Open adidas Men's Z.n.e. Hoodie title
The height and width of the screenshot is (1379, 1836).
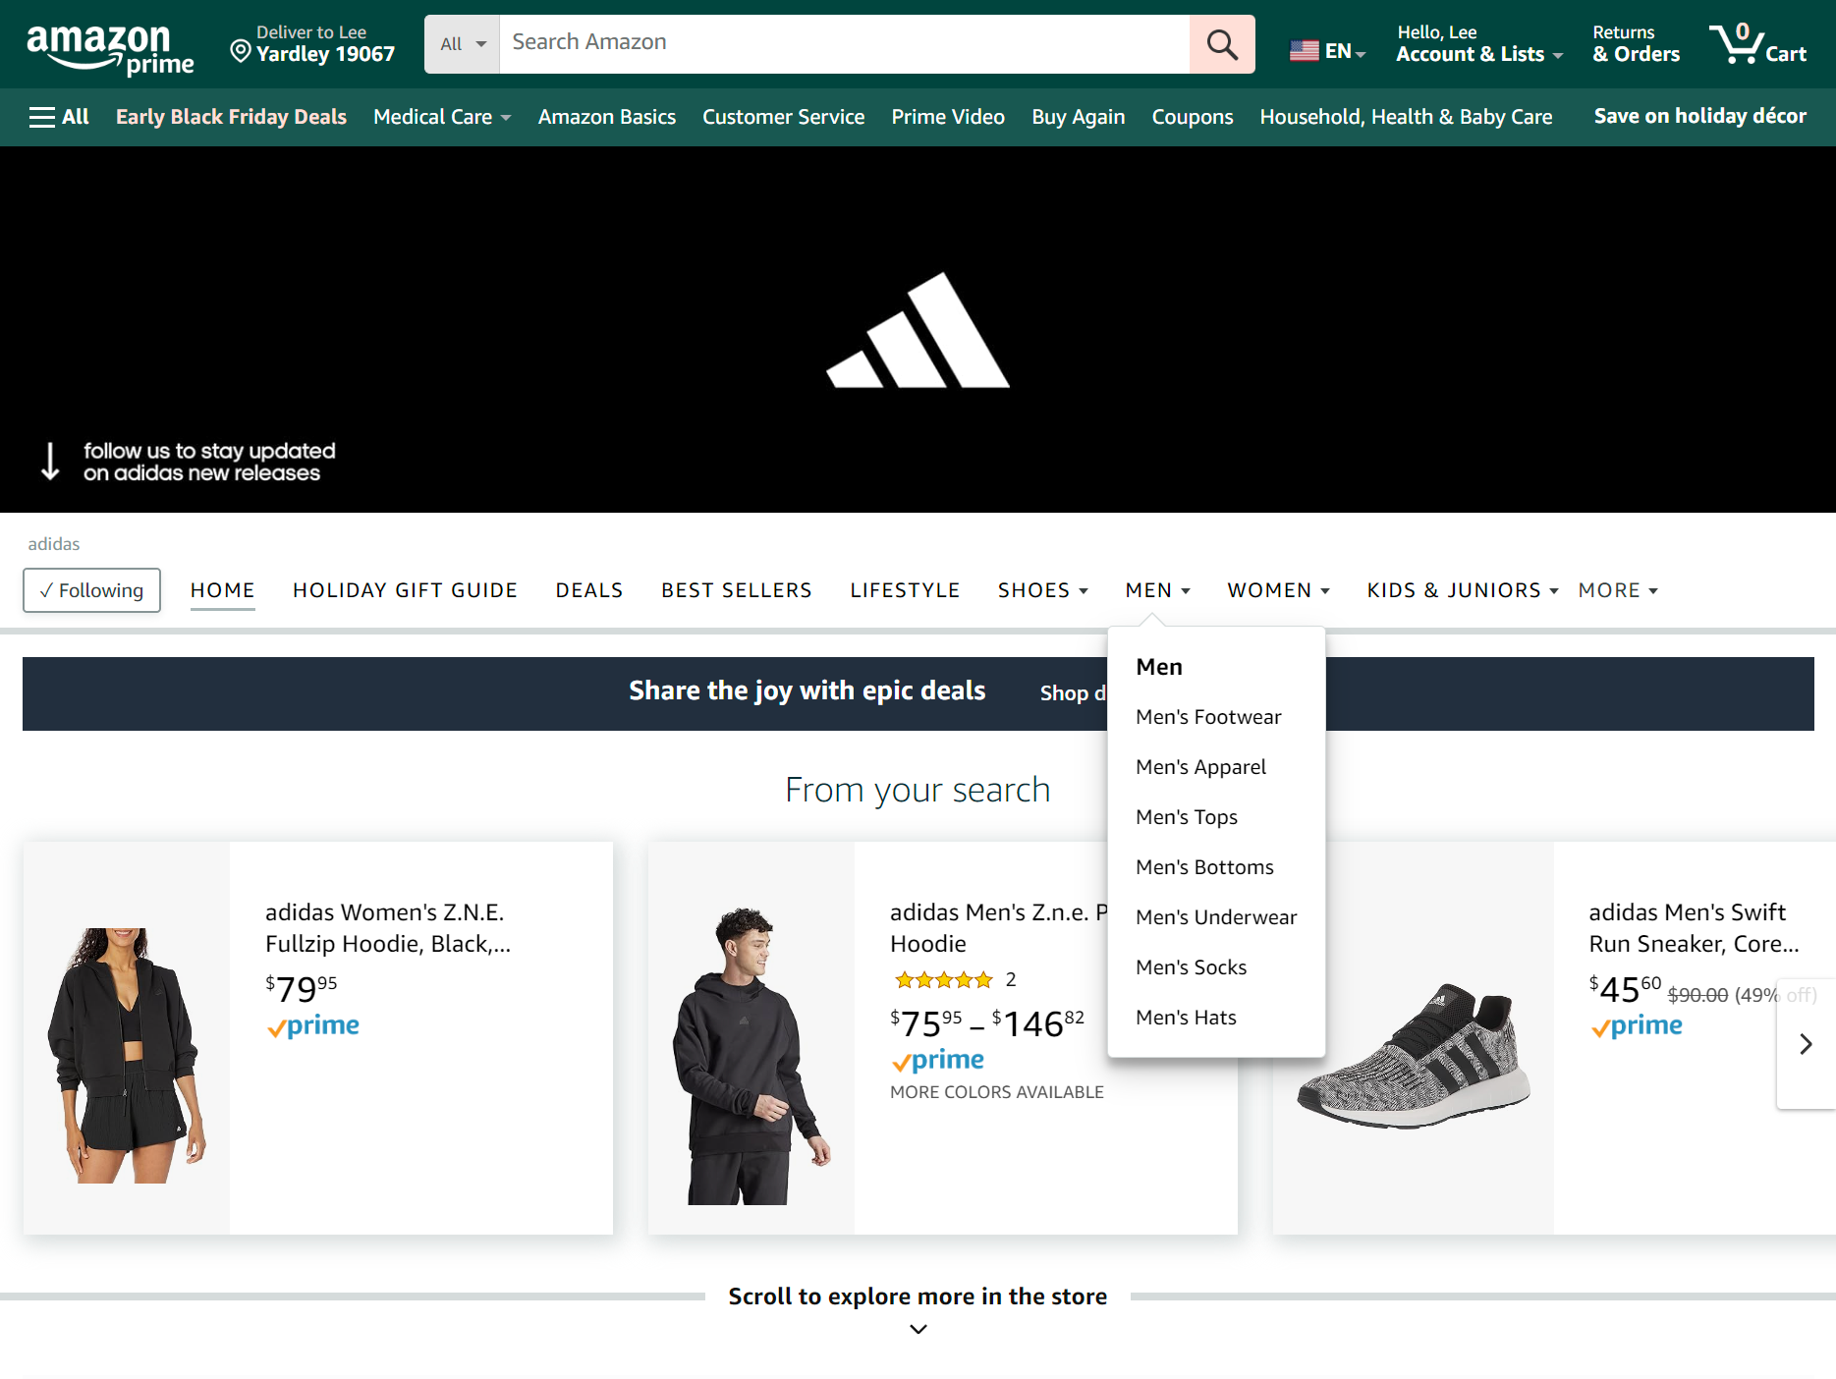998,928
